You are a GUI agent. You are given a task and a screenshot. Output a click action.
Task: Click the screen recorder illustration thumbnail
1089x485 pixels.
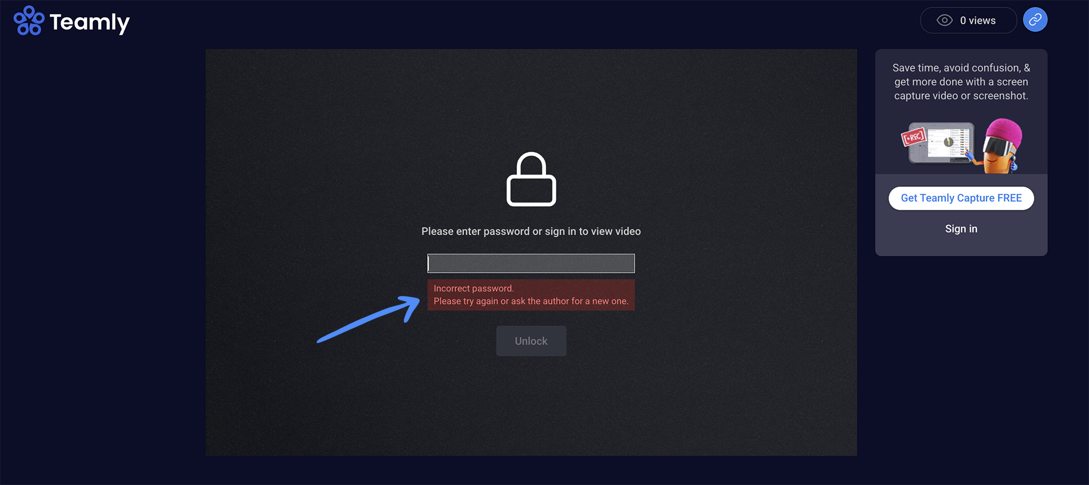click(942, 143)
